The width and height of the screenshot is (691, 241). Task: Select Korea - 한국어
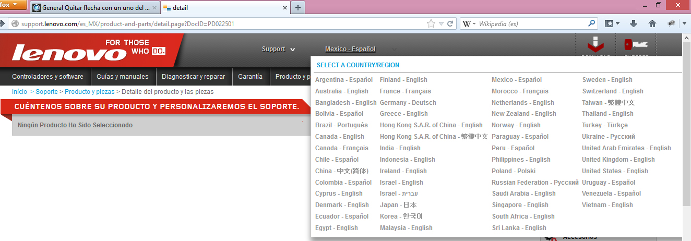click(401, 216)
